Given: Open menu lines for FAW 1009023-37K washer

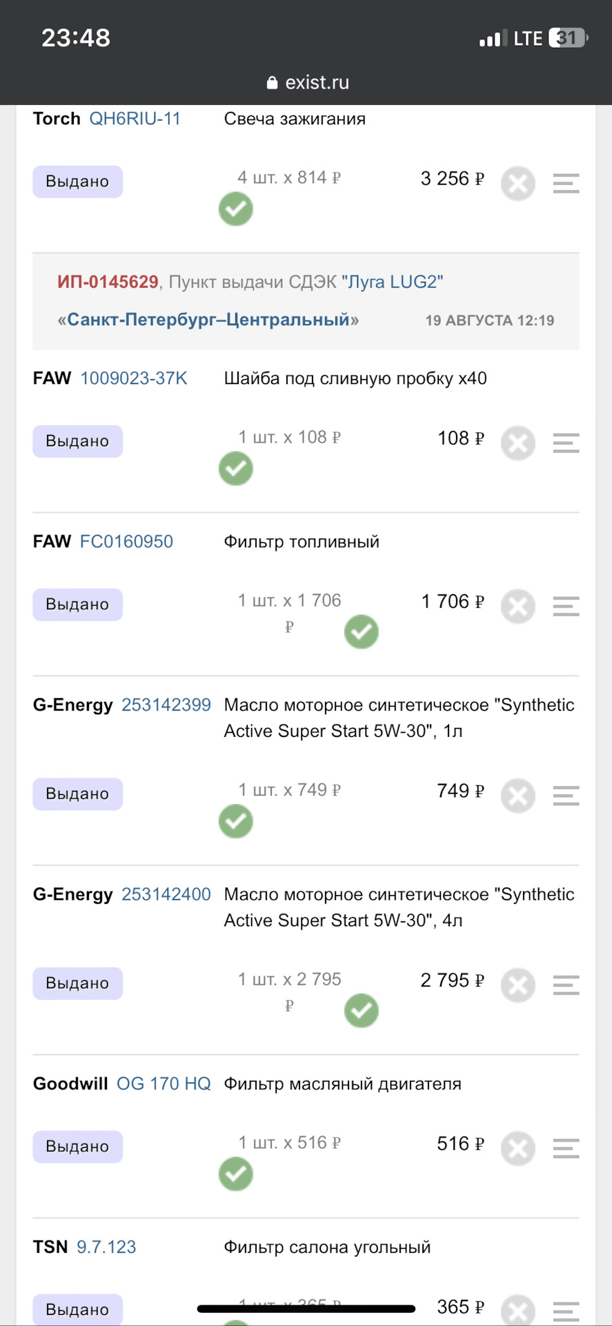Looking at the screenshot, I should tap(566, 443).
